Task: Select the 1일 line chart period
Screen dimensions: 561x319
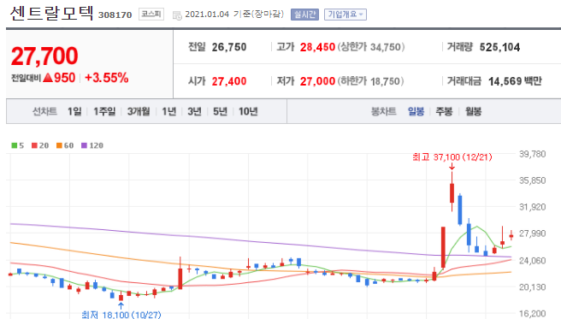Action: point(74,111)
